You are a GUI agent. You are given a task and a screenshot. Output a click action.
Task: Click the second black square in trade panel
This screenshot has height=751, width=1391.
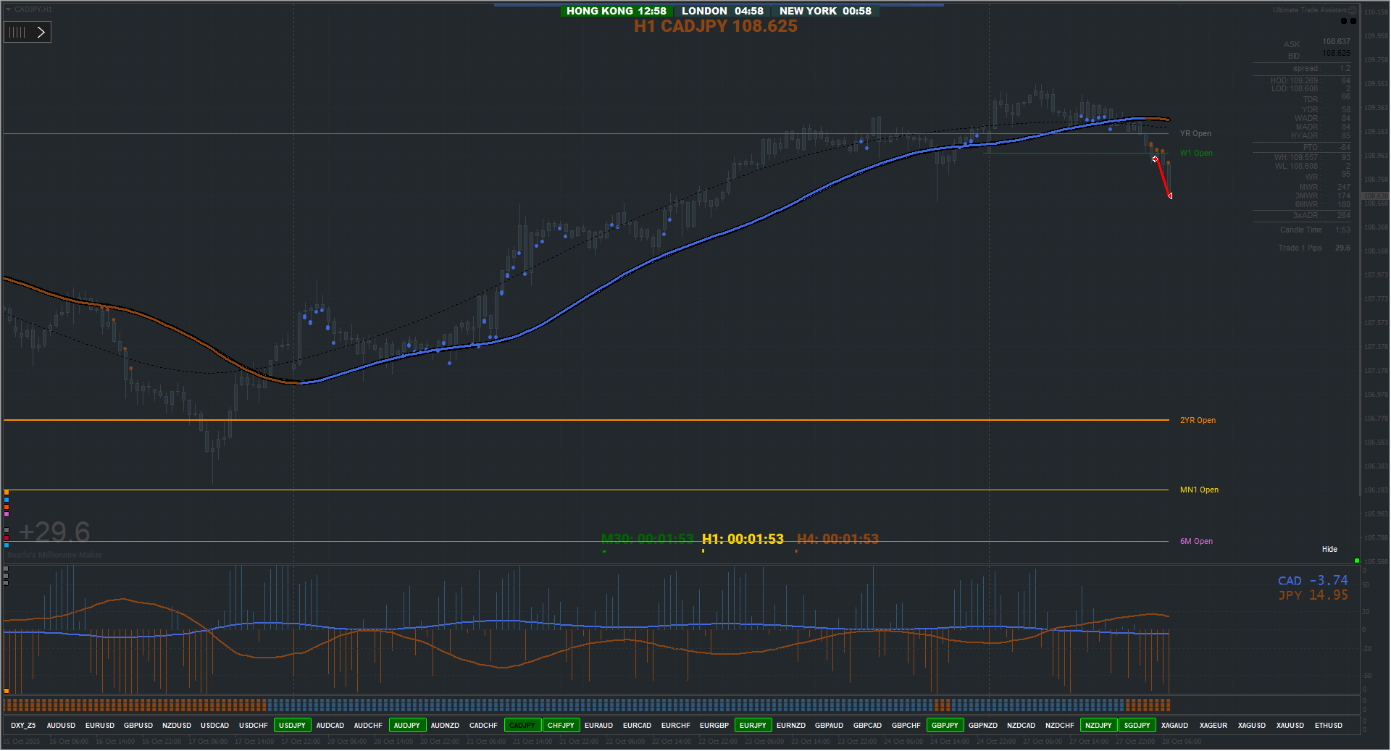[x=1353, y=21]
